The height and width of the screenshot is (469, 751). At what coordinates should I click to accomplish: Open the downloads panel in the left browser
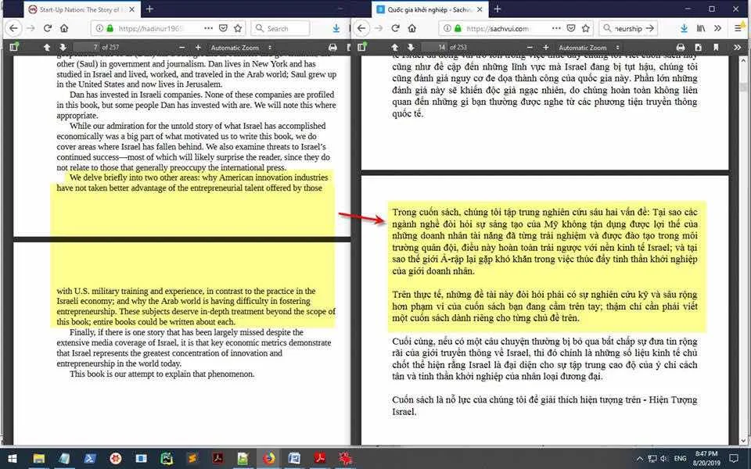[x=336, y=28]
